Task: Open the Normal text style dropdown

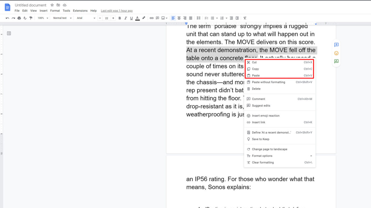Action: (61, 18)
